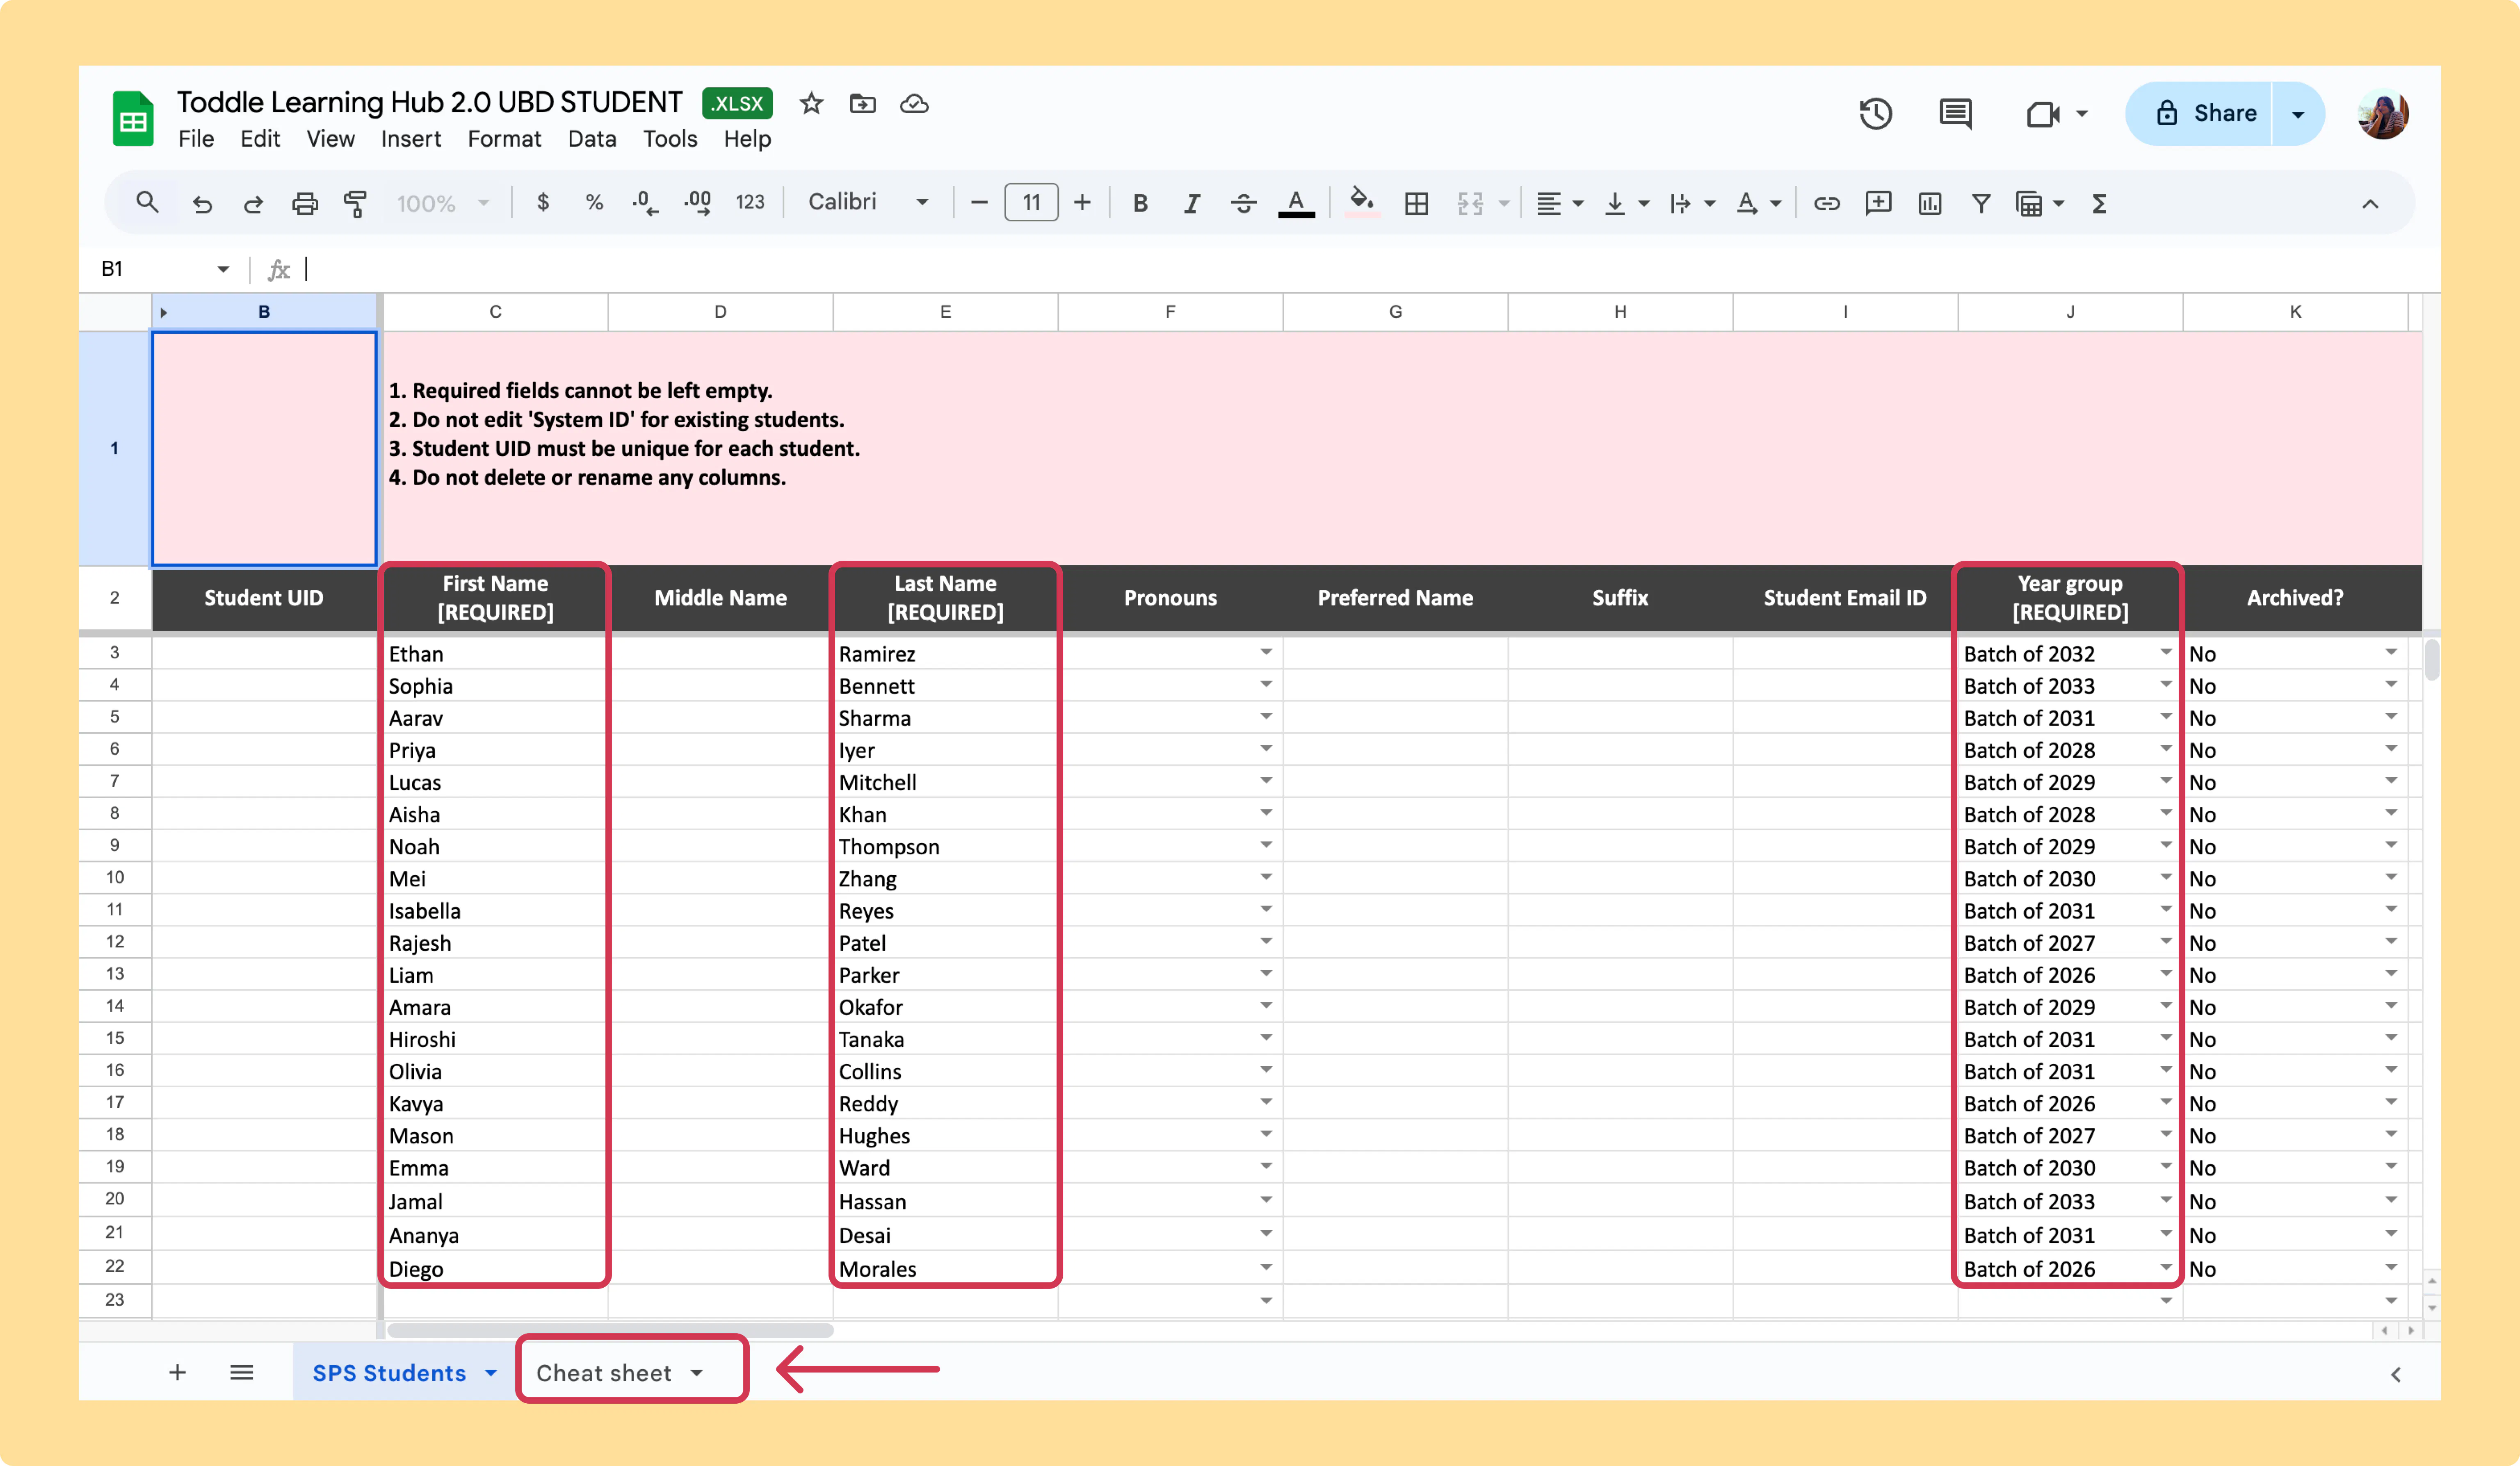Image resolution: width=2520 pixels, height=1466 pixels.
Task: Check the cloud save status icon
Action: pos(914,104)
